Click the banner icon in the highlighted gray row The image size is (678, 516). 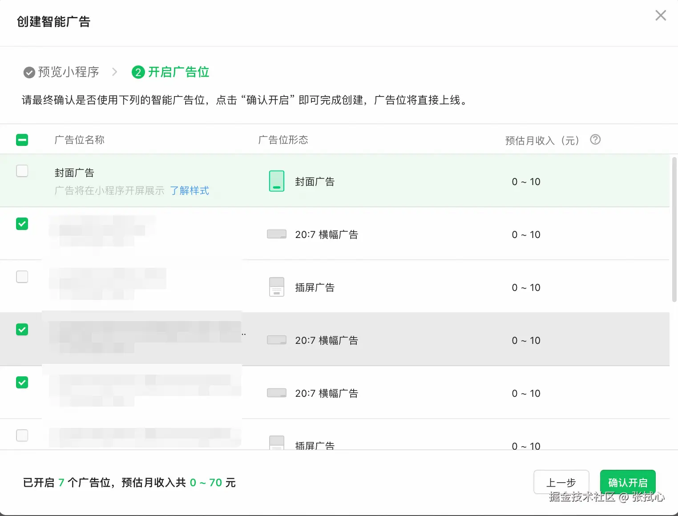[x=277, y=340]
